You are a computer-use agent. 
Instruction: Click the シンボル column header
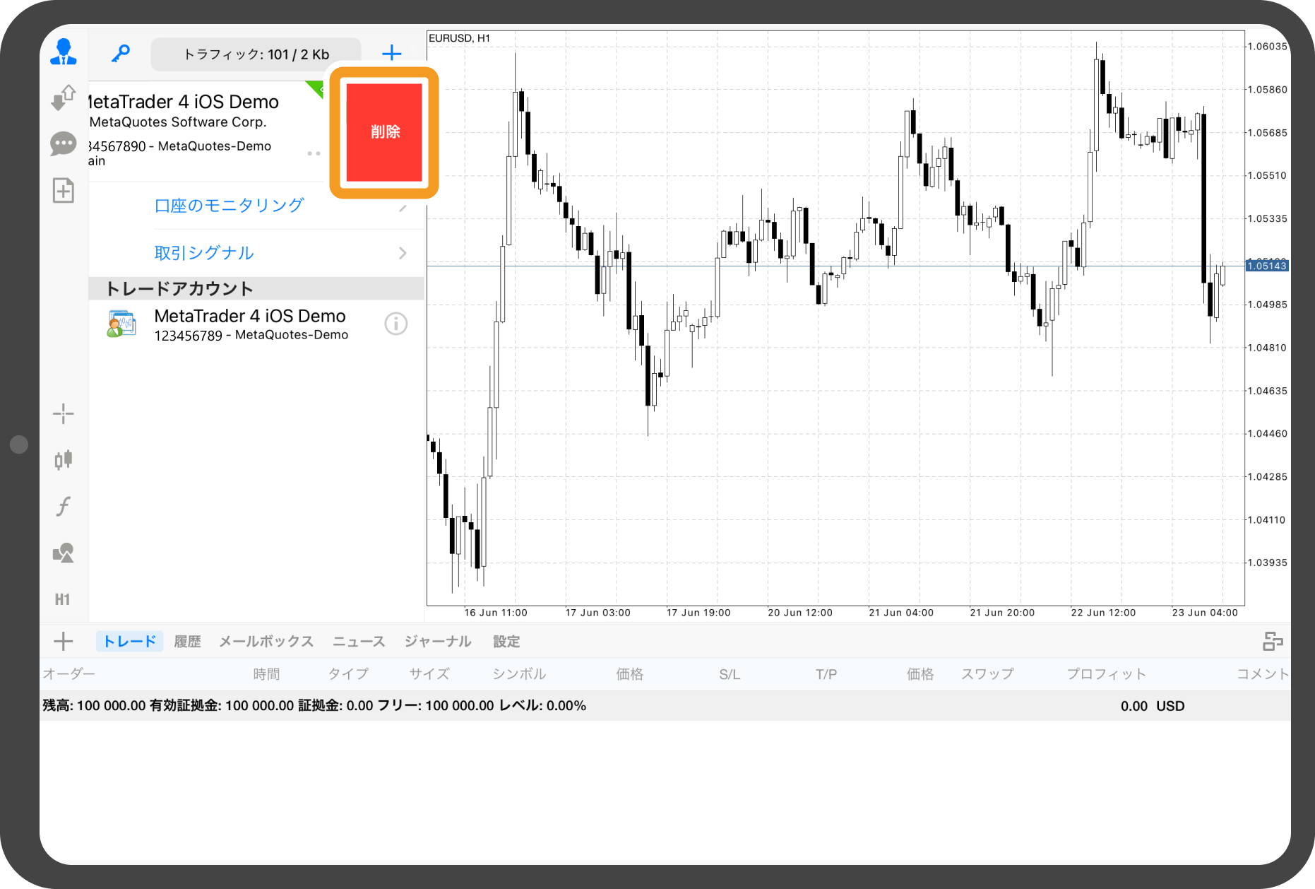519,674
